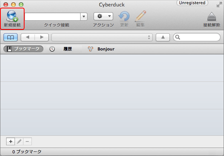Click into the クイック接続 text field
Screen dimensions: 224x156
click(53, 17)
